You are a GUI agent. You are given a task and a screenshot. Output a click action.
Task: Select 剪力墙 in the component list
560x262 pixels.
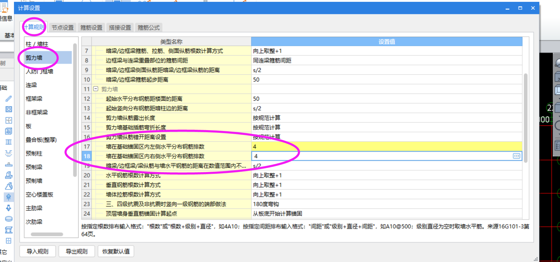coord(49,57)
